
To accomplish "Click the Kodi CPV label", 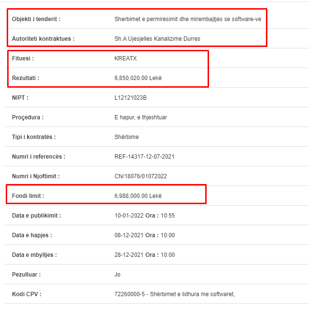I will click(x=26, y=294).
